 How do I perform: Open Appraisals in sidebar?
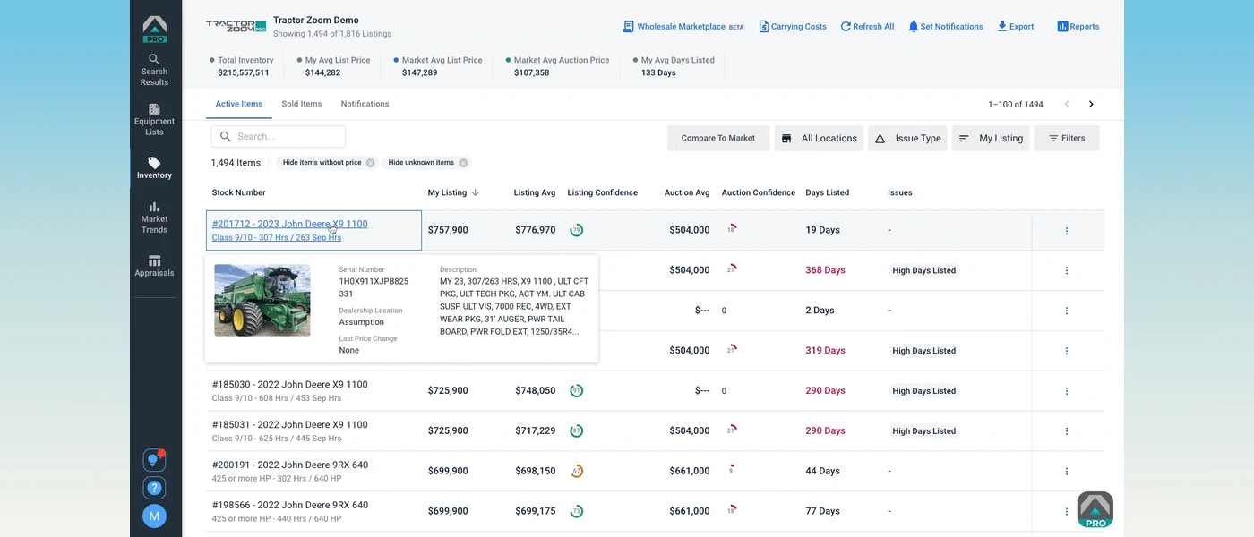point(154,266)
